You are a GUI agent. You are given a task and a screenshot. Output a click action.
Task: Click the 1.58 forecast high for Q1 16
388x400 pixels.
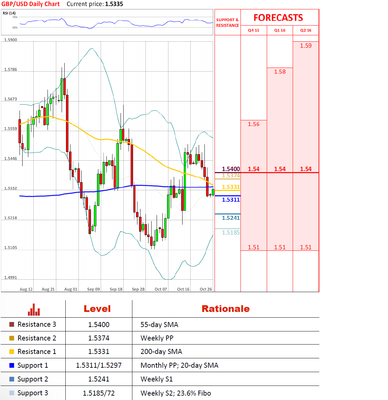click(x=280, y=72)
